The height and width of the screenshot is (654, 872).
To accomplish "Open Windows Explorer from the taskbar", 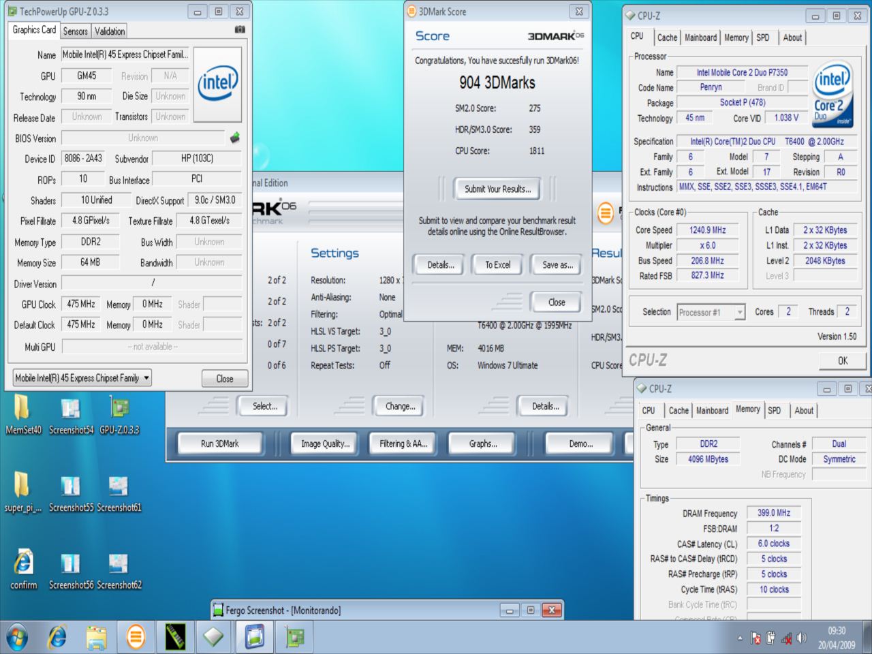I will tap(96, 637).
